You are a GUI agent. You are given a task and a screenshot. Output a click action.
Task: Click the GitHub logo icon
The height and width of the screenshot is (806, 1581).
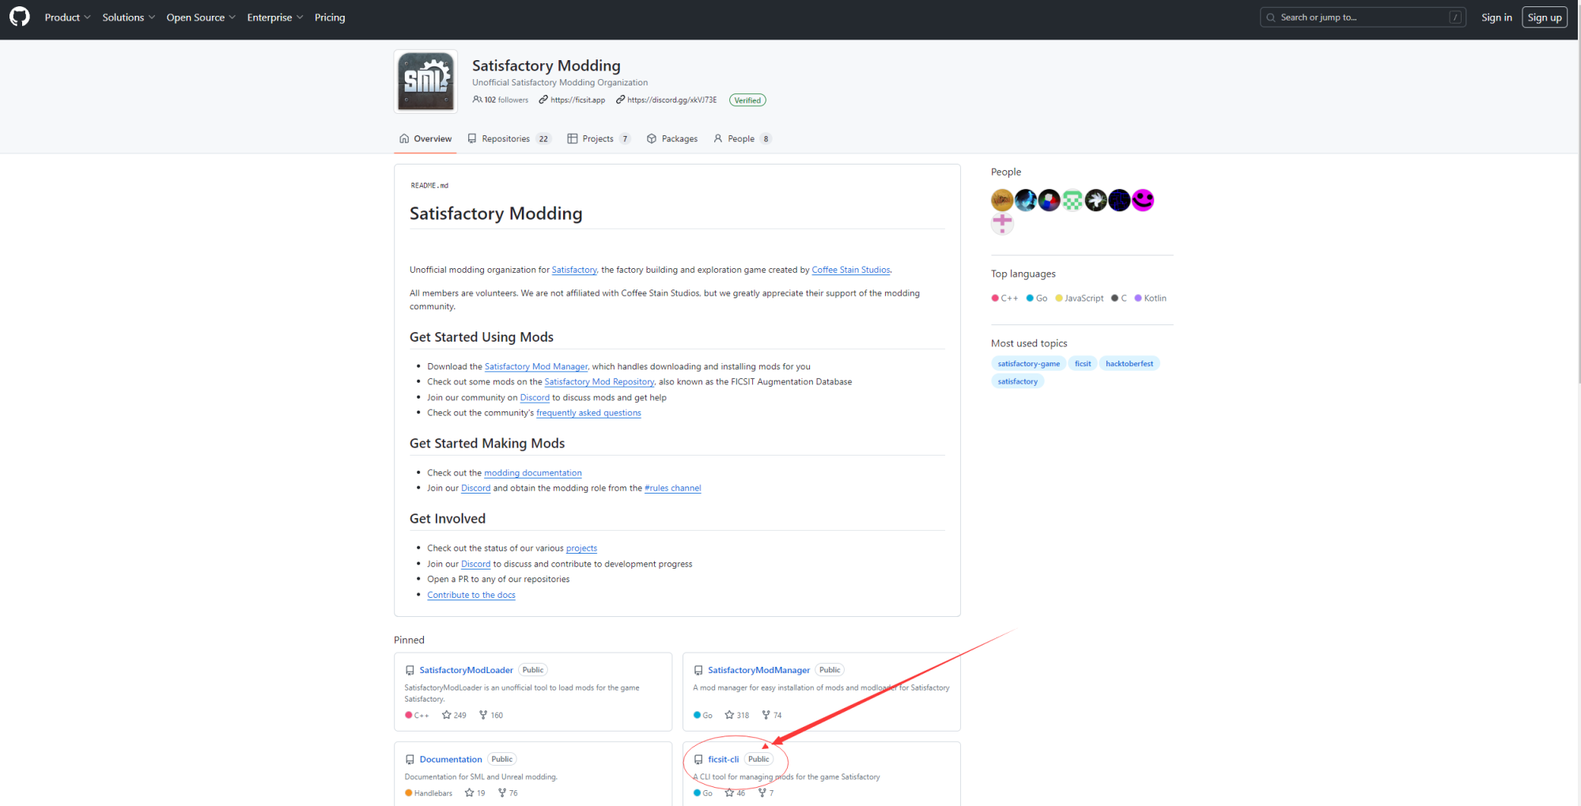[x=20, y=17]
